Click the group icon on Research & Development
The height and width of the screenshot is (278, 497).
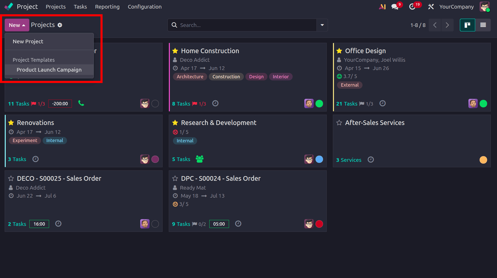pos(200,159)
